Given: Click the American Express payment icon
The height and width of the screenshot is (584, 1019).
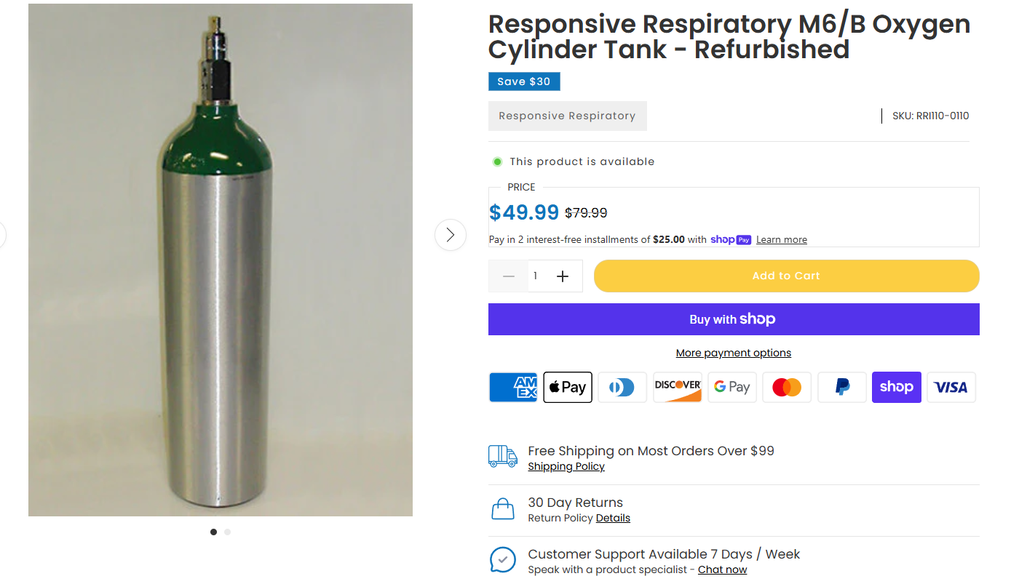Looking at the screenshot, I should pos(513,387).
